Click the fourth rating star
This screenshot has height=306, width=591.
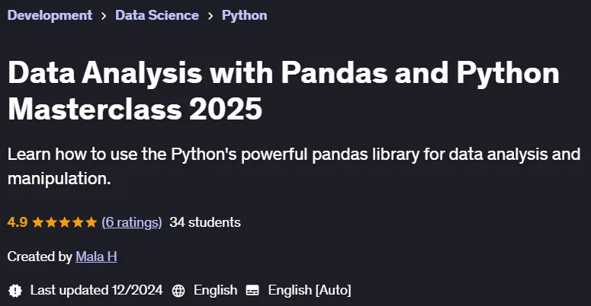[x=78, y=222]
